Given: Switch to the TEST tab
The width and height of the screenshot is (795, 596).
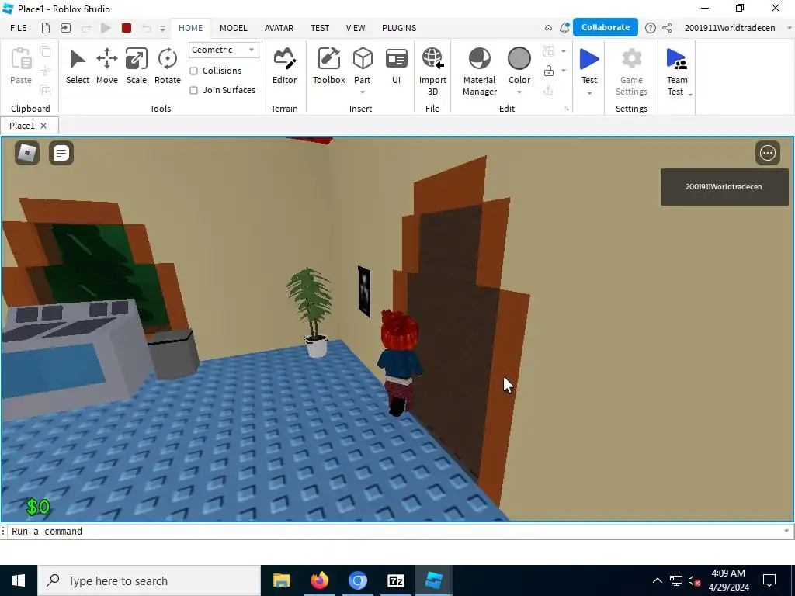Looking at the screenshot, I should click(x=319, y=28).
